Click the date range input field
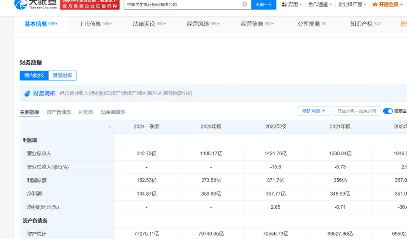The width and height of the screenshot is (407, 239). click(x=356, y=111)
